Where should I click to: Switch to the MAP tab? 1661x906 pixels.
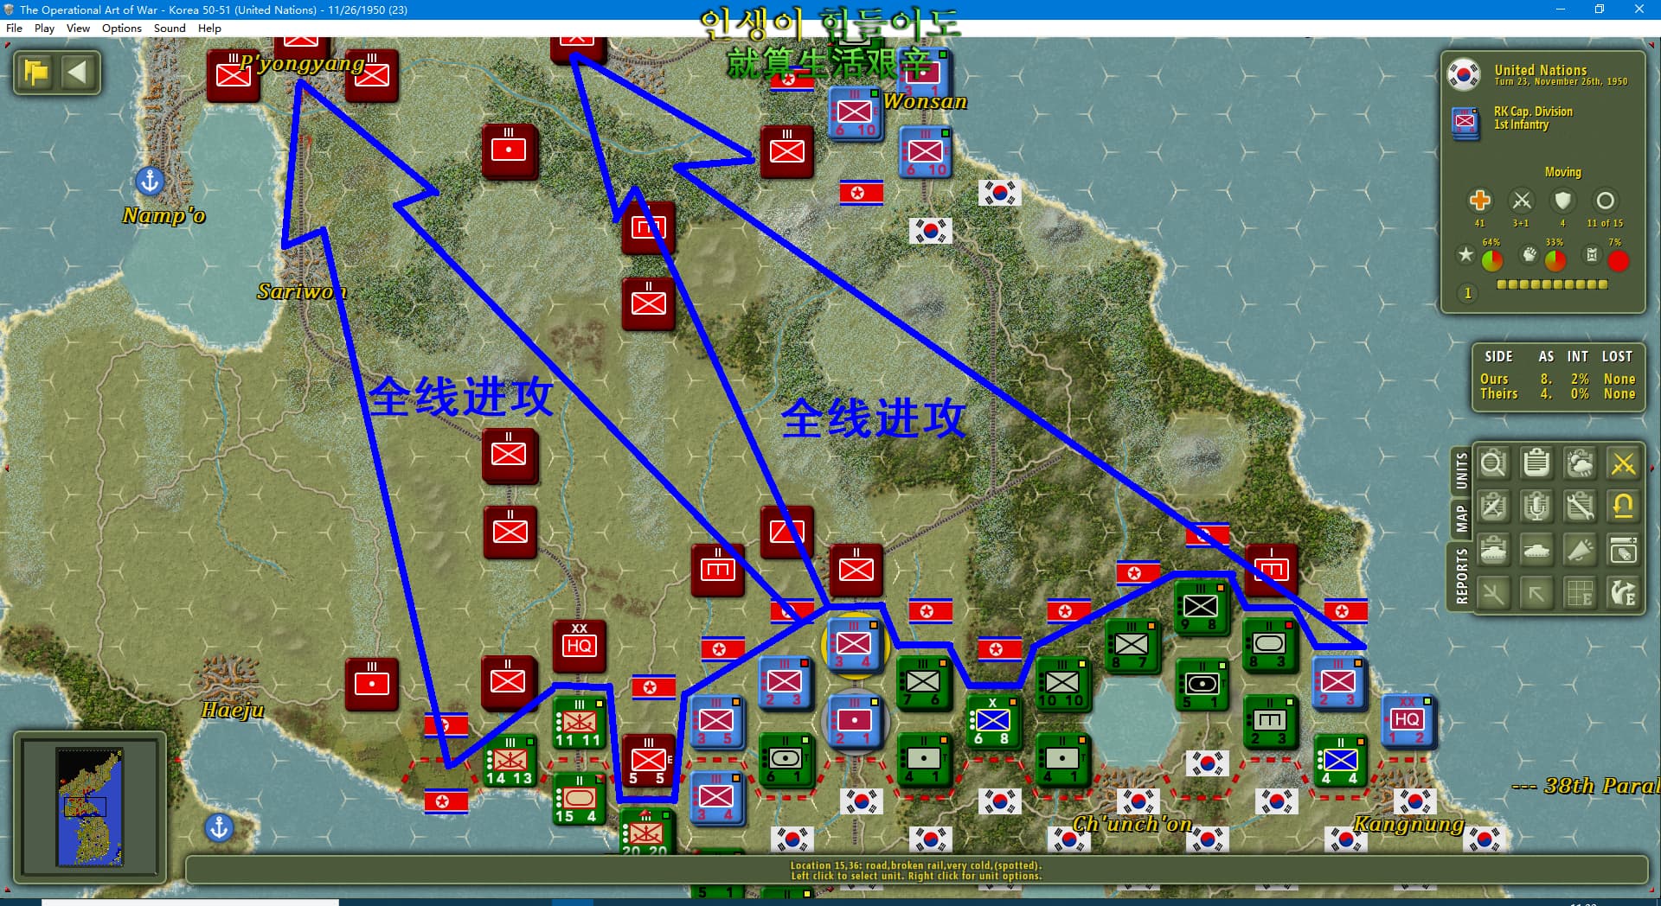(x=1461, y=519)
